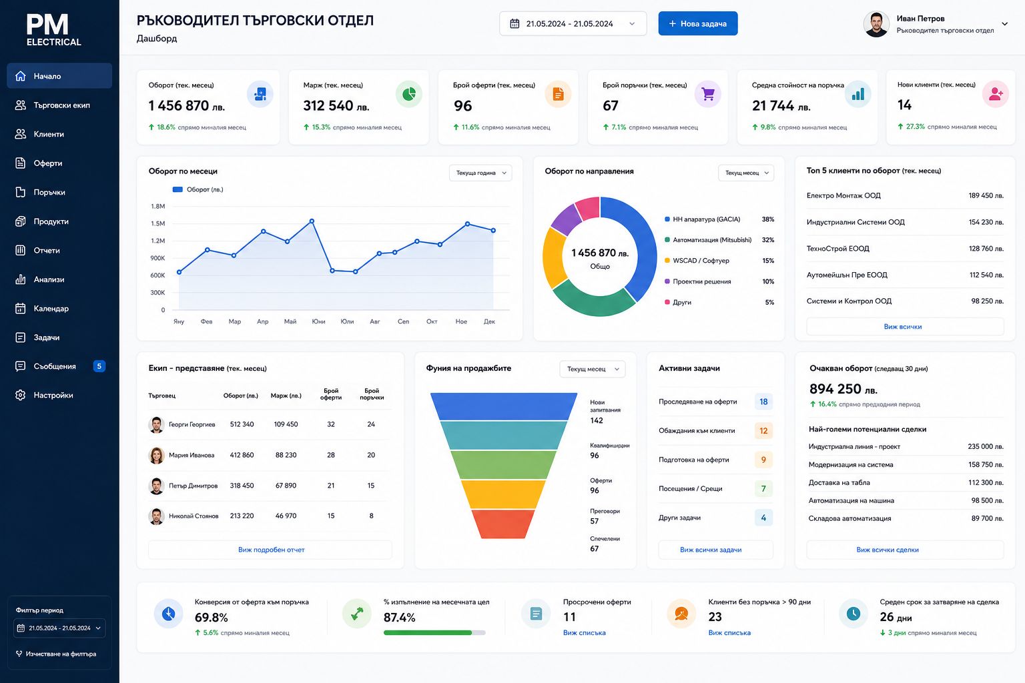Click the calendar icon in the date range picker
The height and width of the screenshot is (683, 1025).
[515, 24]
